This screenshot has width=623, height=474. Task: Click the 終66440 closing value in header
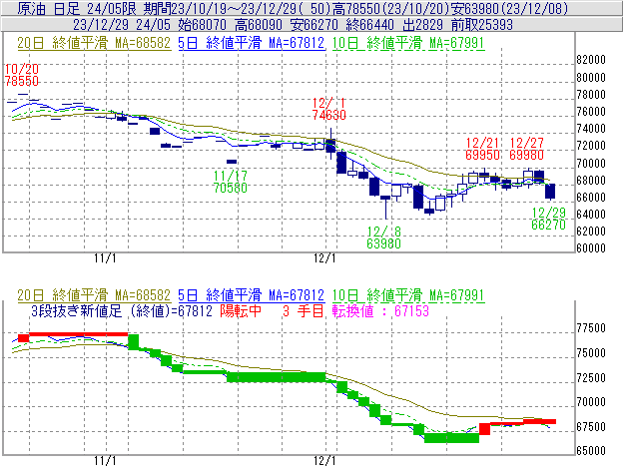[x=369, y=25]
